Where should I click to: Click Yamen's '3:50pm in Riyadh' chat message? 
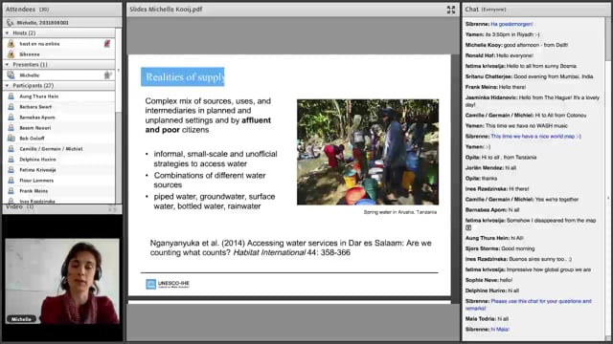coord(502,34)
